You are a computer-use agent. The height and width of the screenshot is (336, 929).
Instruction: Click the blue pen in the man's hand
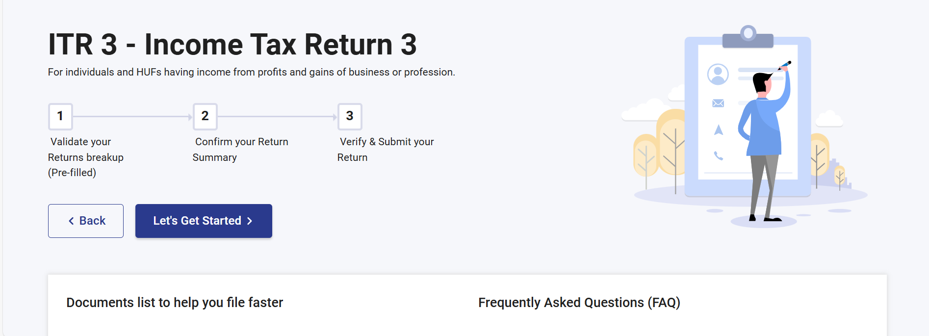point(785,65)
